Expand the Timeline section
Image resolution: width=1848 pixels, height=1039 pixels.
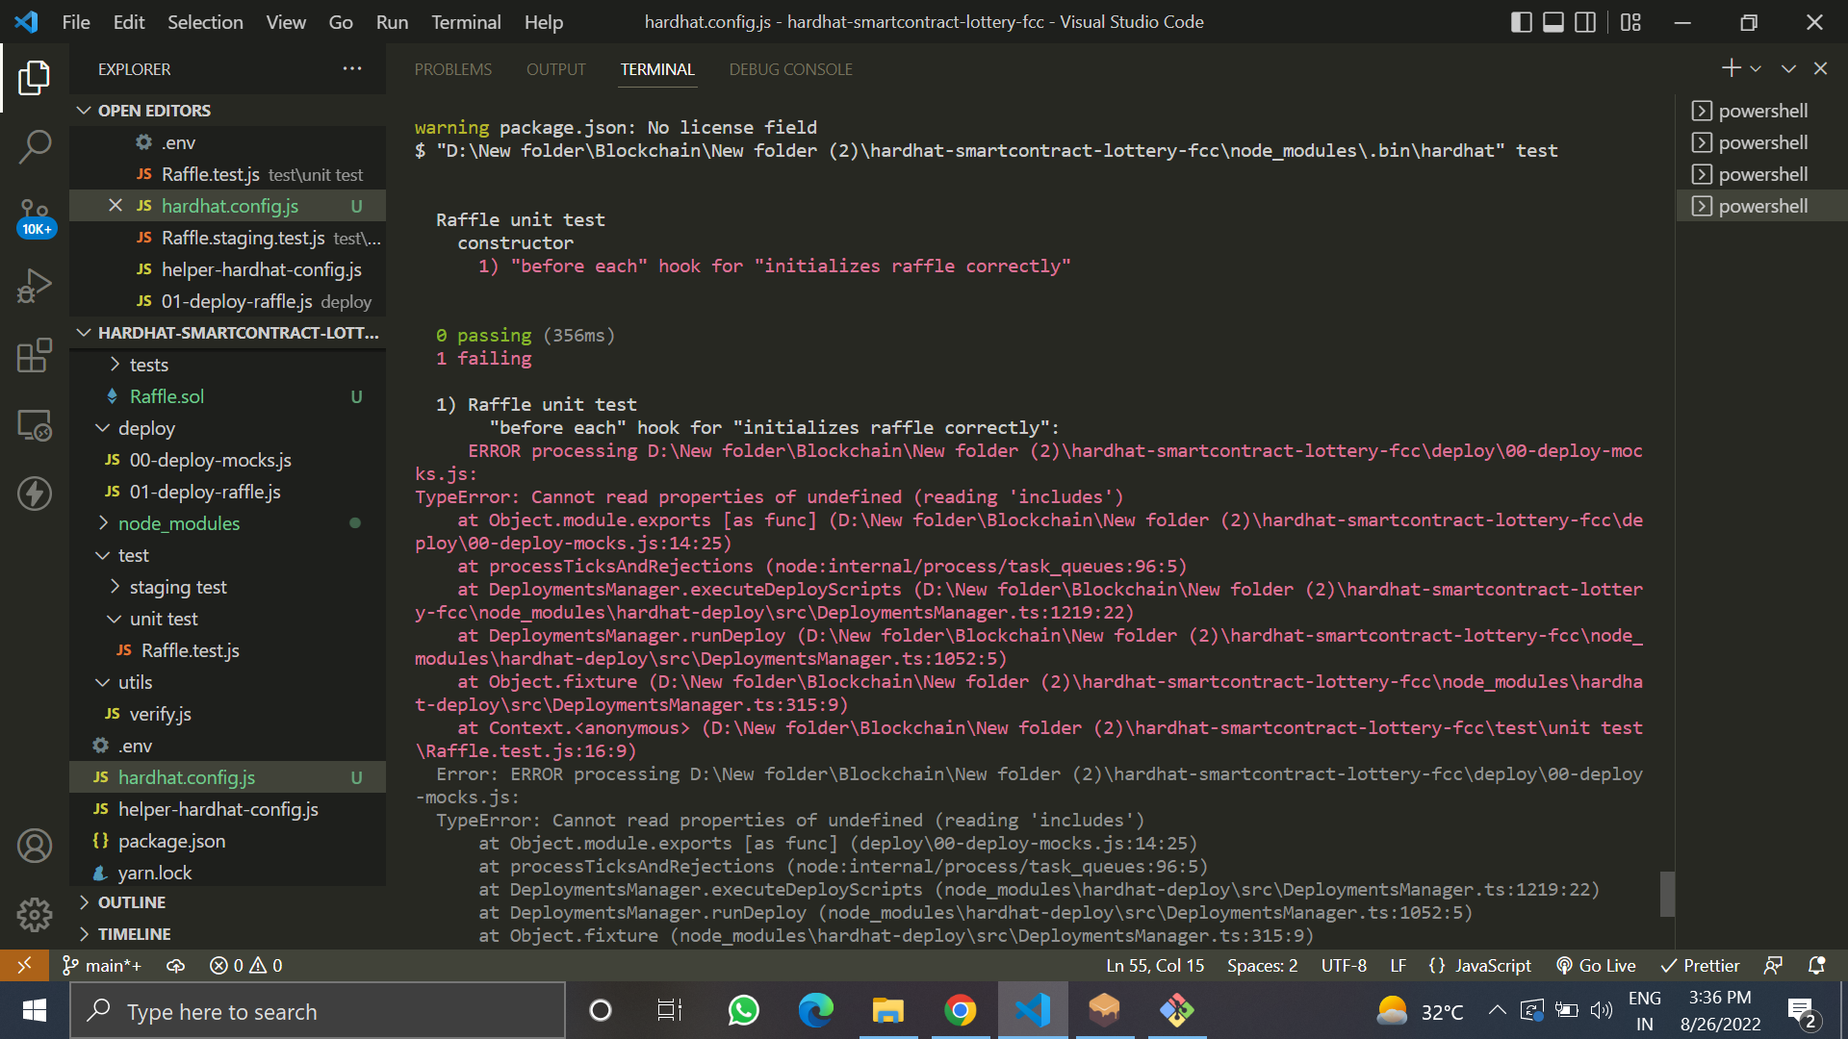[x=227, y=934]
